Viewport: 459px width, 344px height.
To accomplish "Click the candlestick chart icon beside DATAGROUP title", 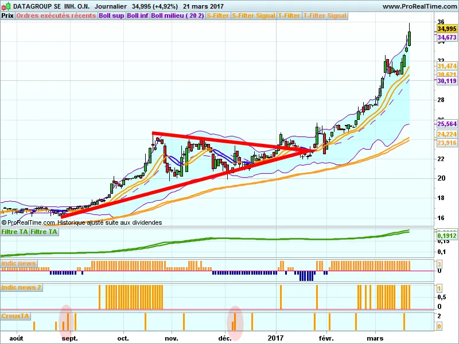I will click(x=6, y=6).
